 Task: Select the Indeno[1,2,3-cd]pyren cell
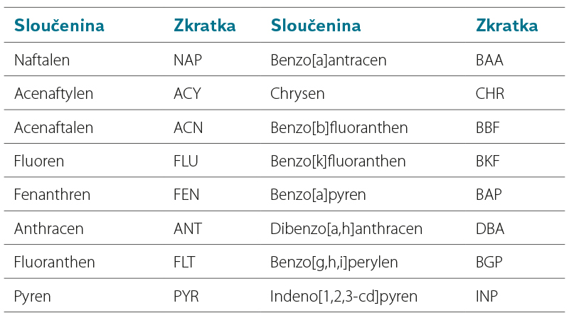pyautogui.click(x=344, y=296)
